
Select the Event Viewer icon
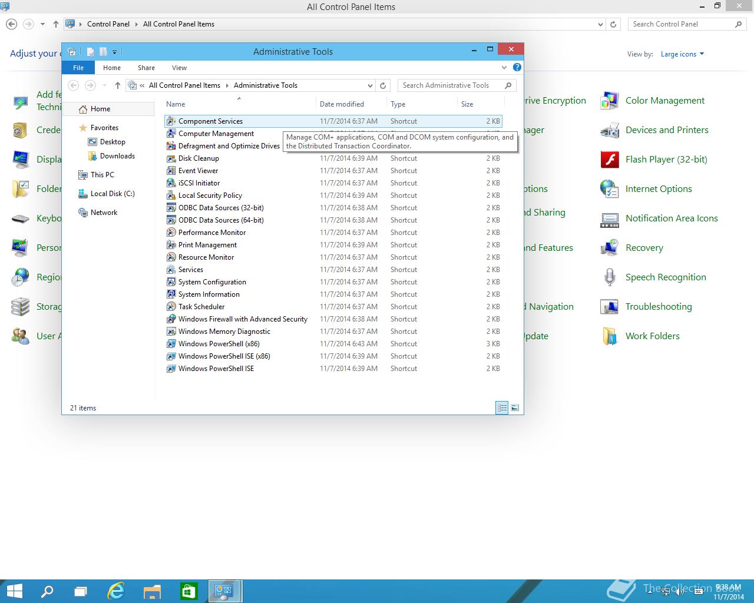pyautogui.click(x=171, y=171)
